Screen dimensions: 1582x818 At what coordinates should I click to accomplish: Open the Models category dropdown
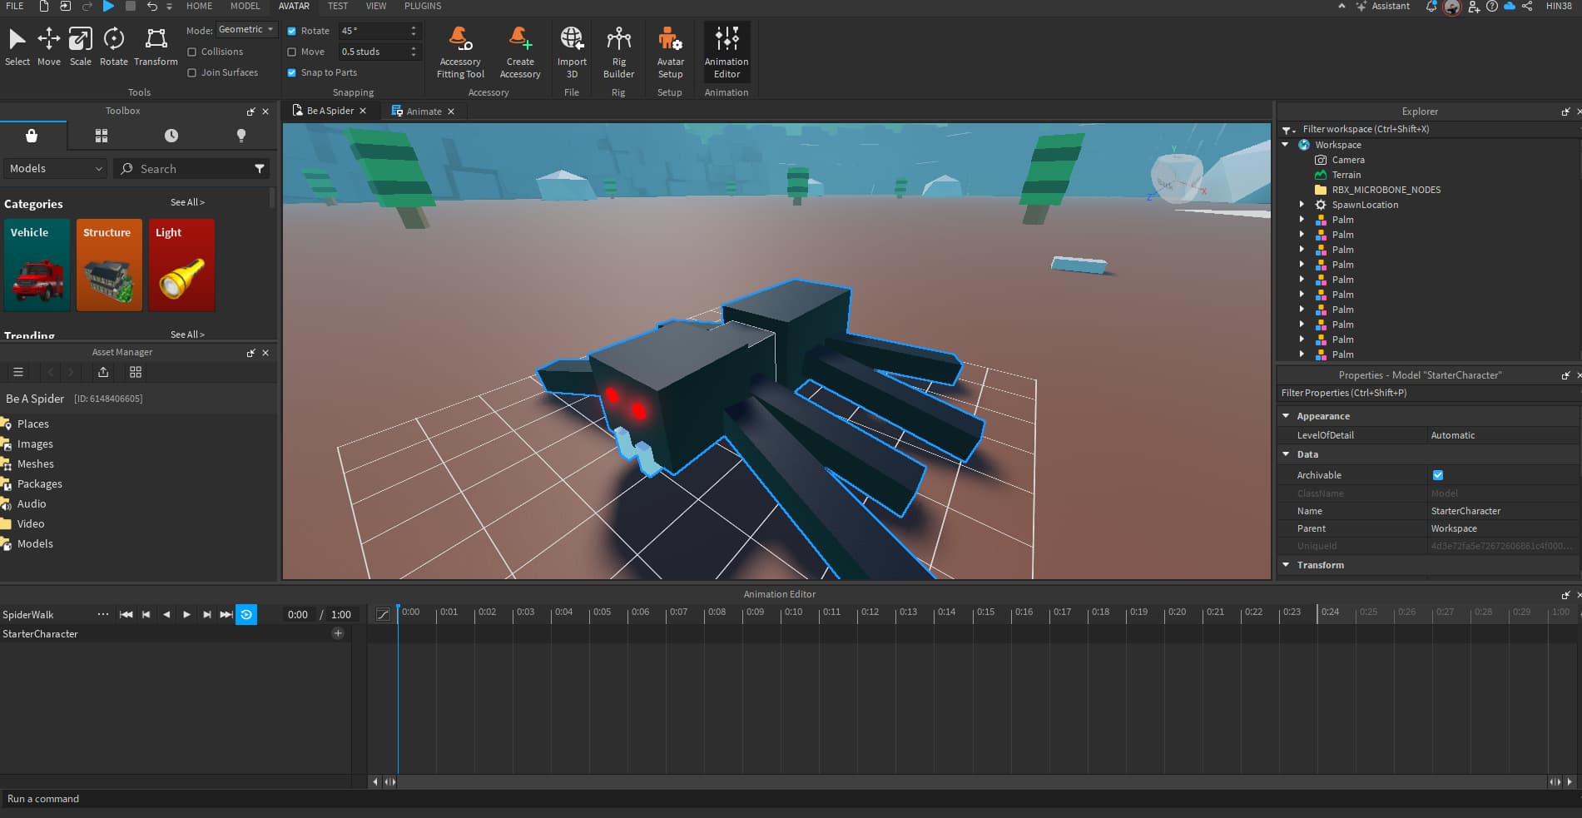pyautogui.click(x=55, y=169)
